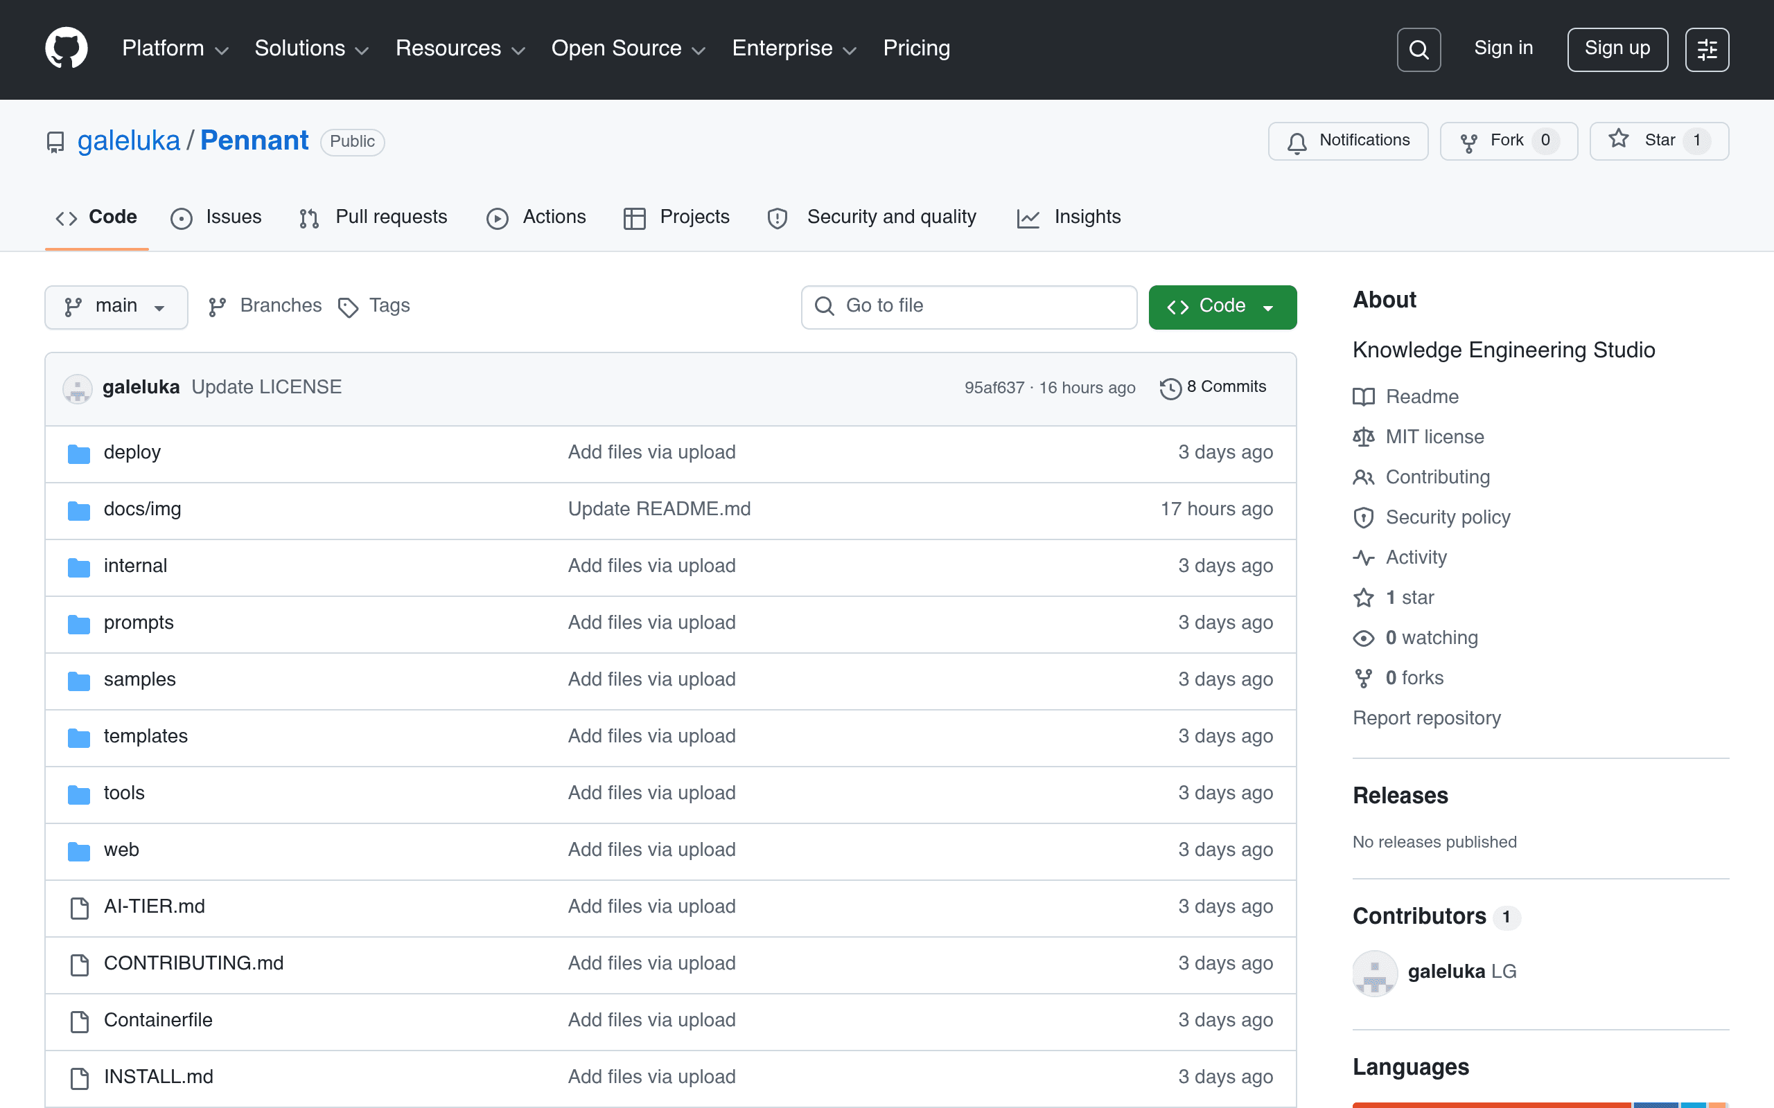Switch to the Issues tab
Image resolution: width=1774 pixels, height=1108 pixels.
coord(216,217)
